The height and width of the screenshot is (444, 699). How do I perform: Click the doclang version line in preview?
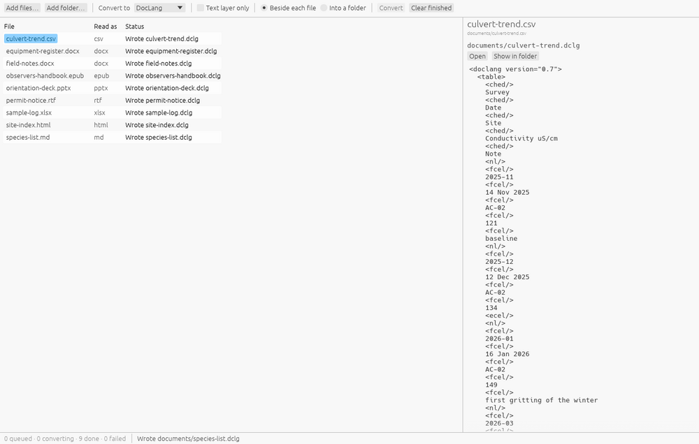515,69
